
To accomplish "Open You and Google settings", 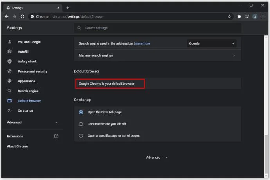I will pyautogui.click(x=29, y=42).
